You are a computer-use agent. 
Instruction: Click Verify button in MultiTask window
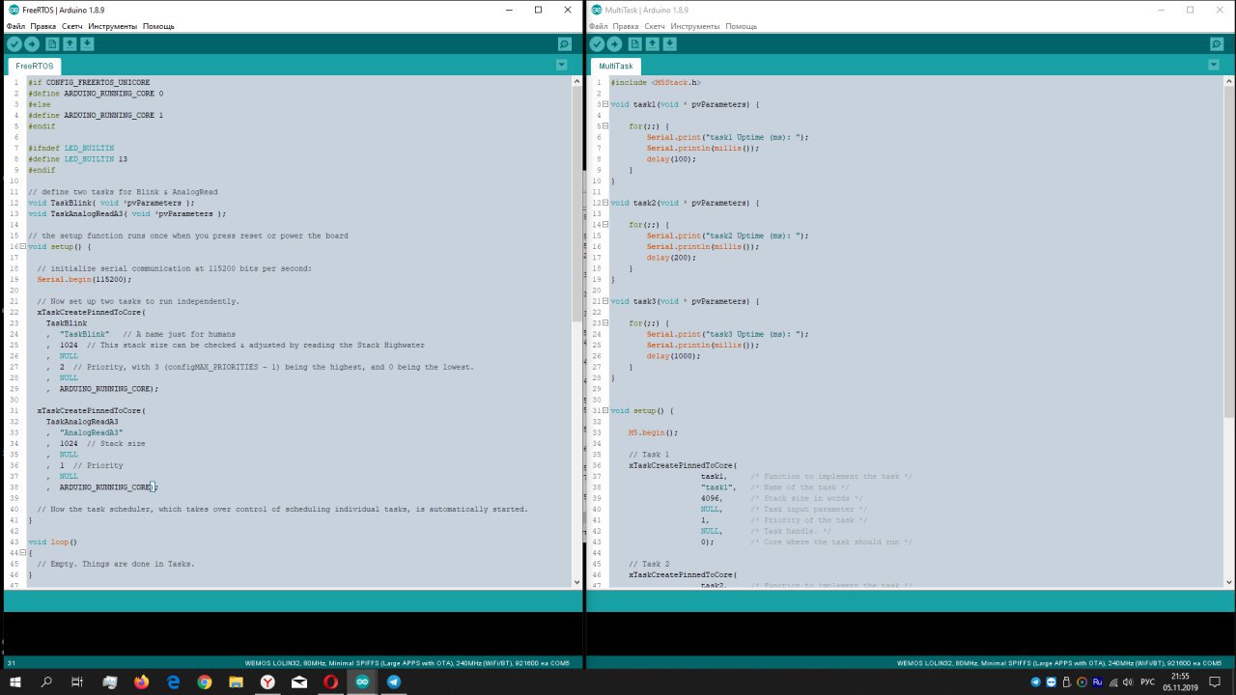(598, 44)
